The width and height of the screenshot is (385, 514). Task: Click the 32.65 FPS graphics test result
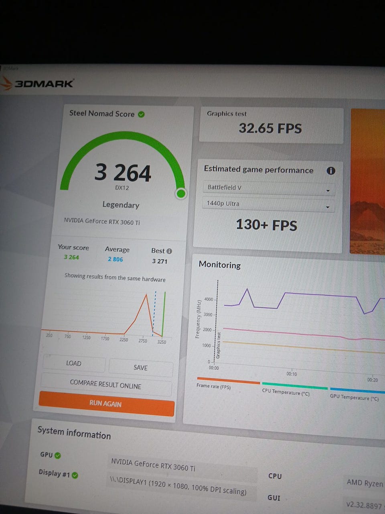[270, 128]
